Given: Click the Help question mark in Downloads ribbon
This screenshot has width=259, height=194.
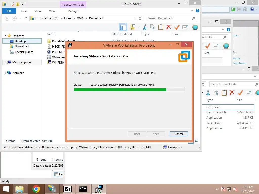Looking at the screenshot, I should tap(197, 11).
